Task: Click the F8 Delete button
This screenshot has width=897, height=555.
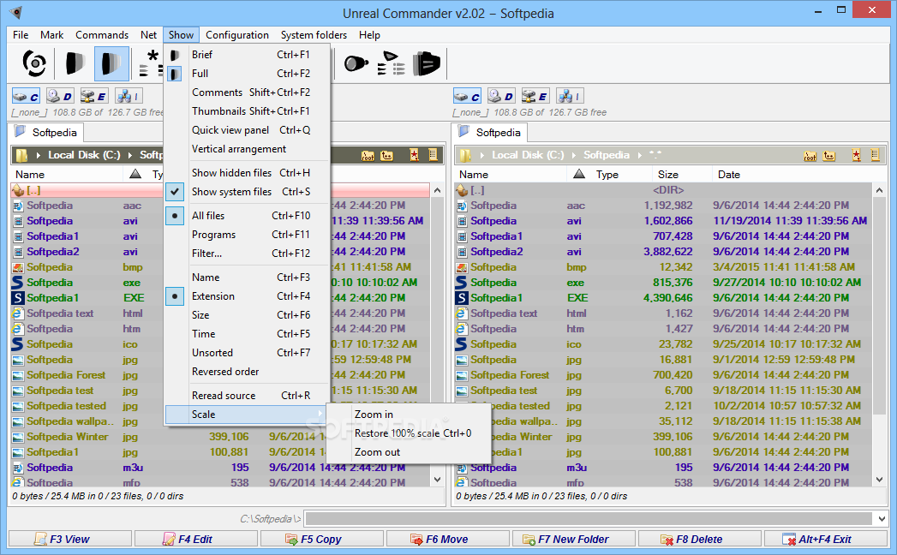Action: point(700,539)
